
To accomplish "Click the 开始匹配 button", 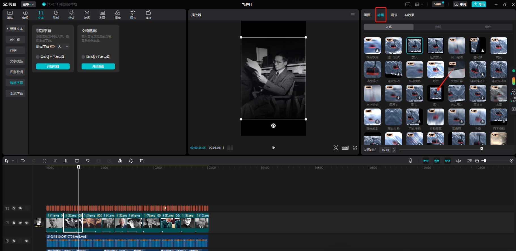I will point(98,66).
